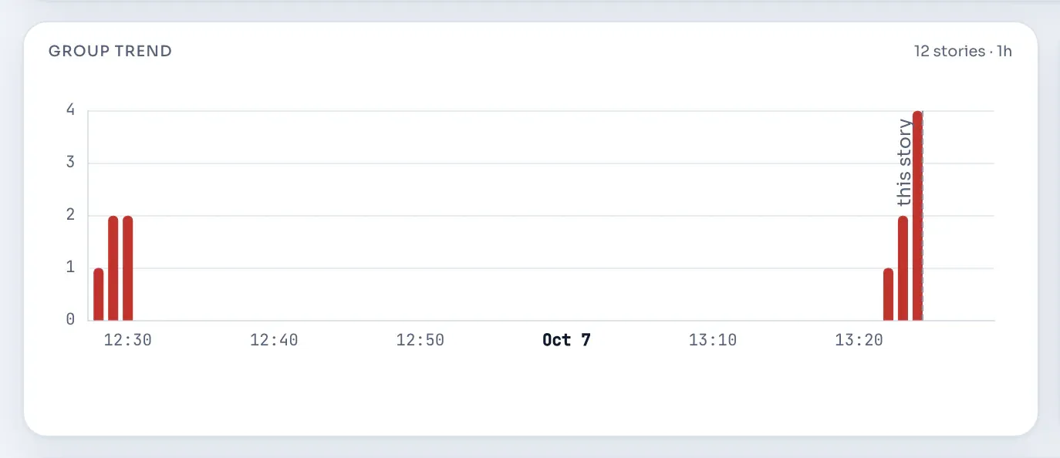Select the height-2 bar between the first and third early bars

click(113, 268)
